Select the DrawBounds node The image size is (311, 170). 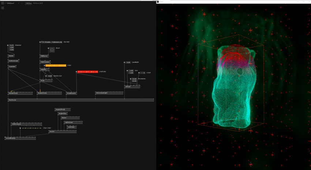point(71,93)
